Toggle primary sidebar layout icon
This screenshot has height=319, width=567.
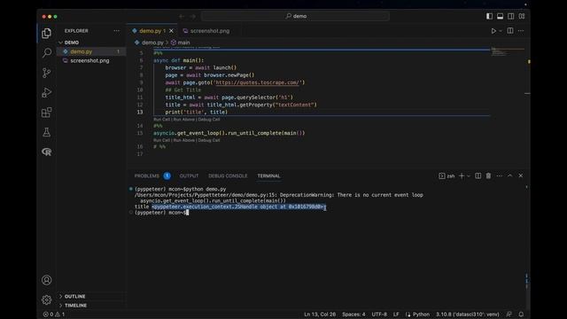pyautogui.click(x=489, y=16)
